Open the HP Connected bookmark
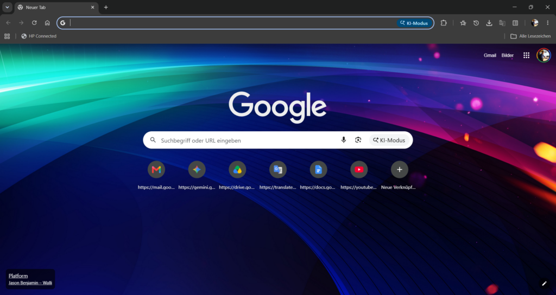This screenshot has width=556, height=295. coord(39,36)
